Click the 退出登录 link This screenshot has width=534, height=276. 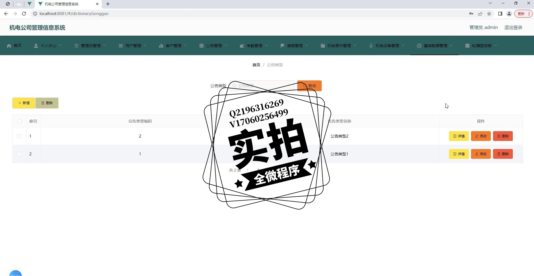coord(513,27)
